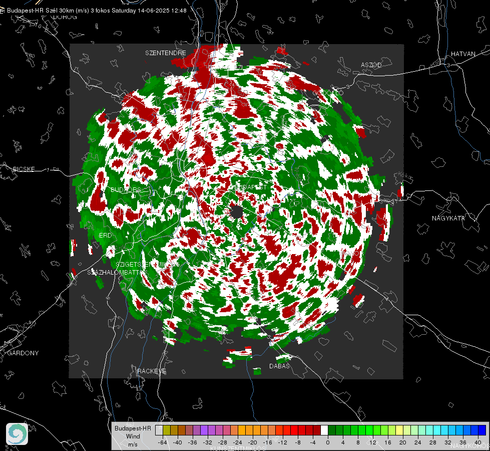Screen dimensions: 490x451
Task: Click the 32 value on the legend scale
Action: coord(448,442)
